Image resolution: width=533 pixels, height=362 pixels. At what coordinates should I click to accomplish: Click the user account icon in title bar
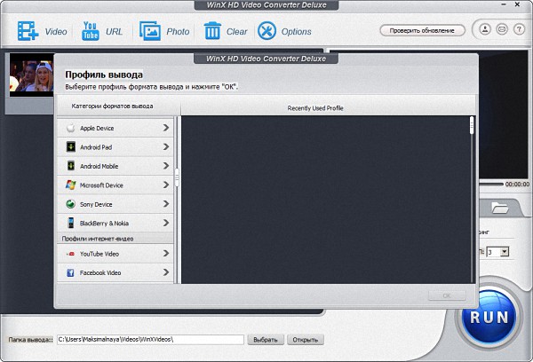(x=485, y=30)
